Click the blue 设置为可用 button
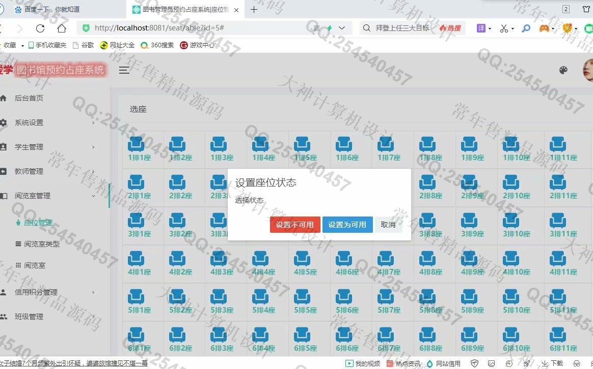The image size is (593, 369). [x=347, y=225]
